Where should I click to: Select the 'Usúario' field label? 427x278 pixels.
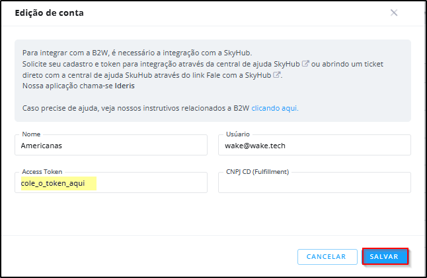tap(238, 134)
